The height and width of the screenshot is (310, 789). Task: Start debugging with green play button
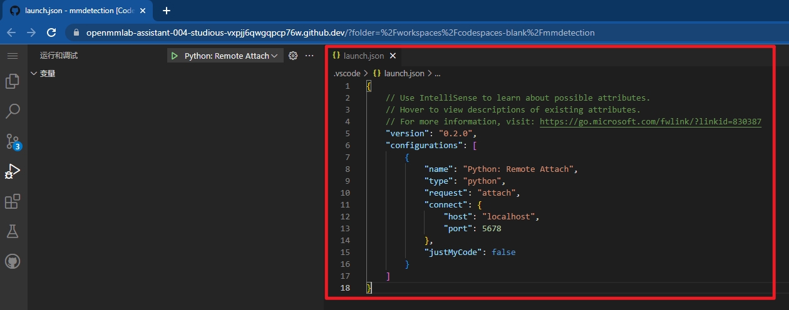click(174, 56)
